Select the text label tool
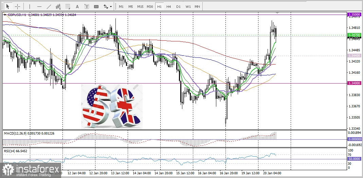Viewport: 363px width, 178px height. [87, 6]
